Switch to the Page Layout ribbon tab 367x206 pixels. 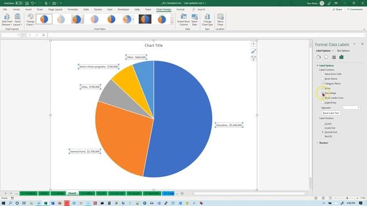55,9
